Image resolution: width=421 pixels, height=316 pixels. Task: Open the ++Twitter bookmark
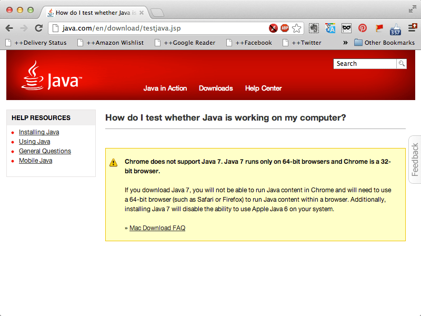pyautogui.click(x=302, y=43)
